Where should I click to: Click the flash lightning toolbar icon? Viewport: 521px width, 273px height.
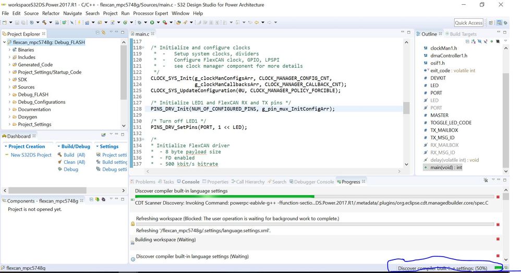tap(79, 22)
